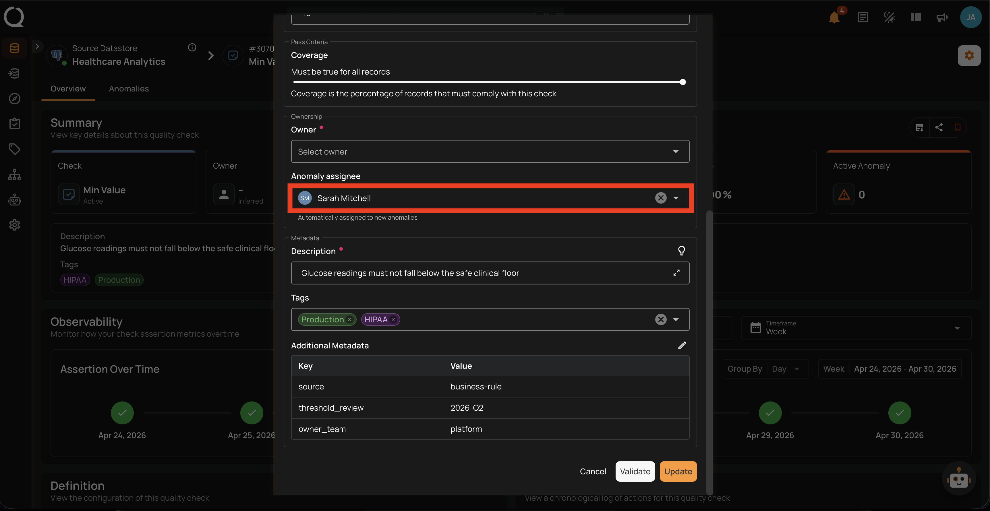The width and height of the screenshot is (990, 511).
Task: Expand the description field with the arrows icon
Action: pos(676,273)
